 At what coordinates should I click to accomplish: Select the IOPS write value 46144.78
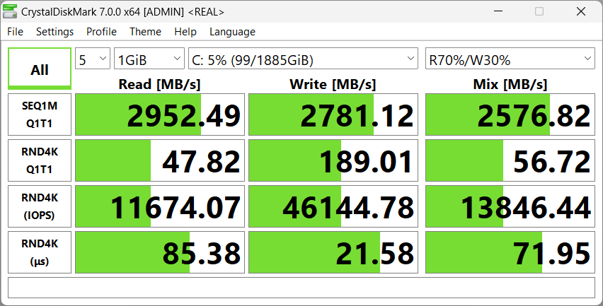333,206
